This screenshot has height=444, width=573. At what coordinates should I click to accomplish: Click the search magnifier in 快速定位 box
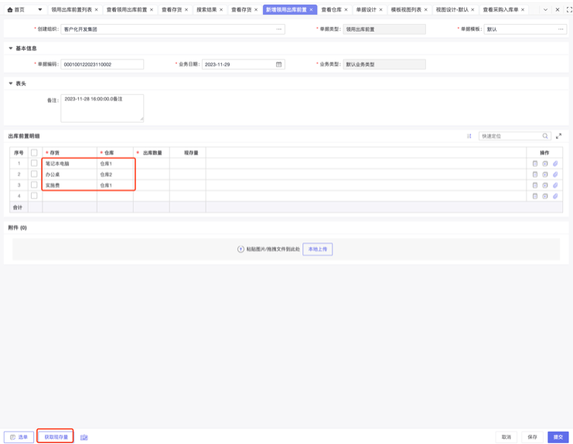pos(545,136)
